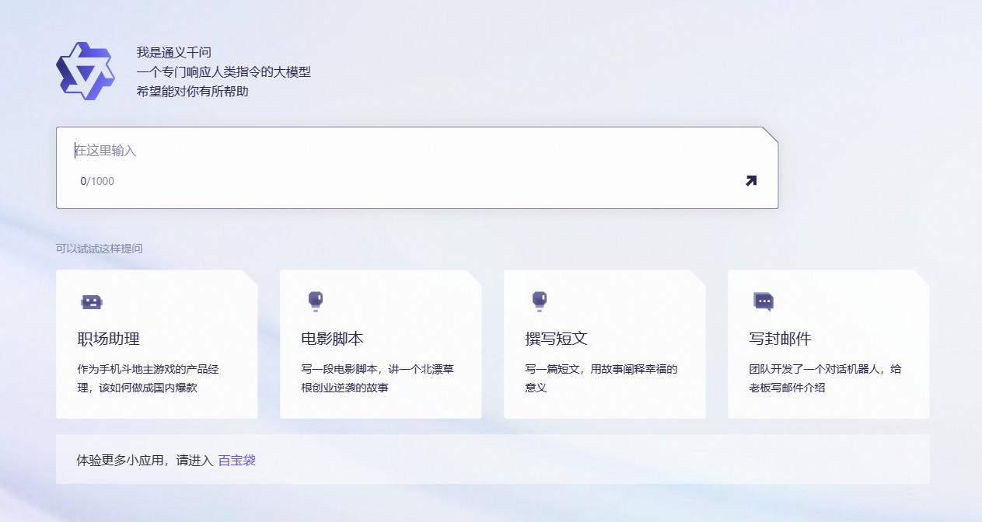The height and width of the screenshot is (522, 982).
Task: Click the 我是通义千问 intro heading
Action: (174, 53)
